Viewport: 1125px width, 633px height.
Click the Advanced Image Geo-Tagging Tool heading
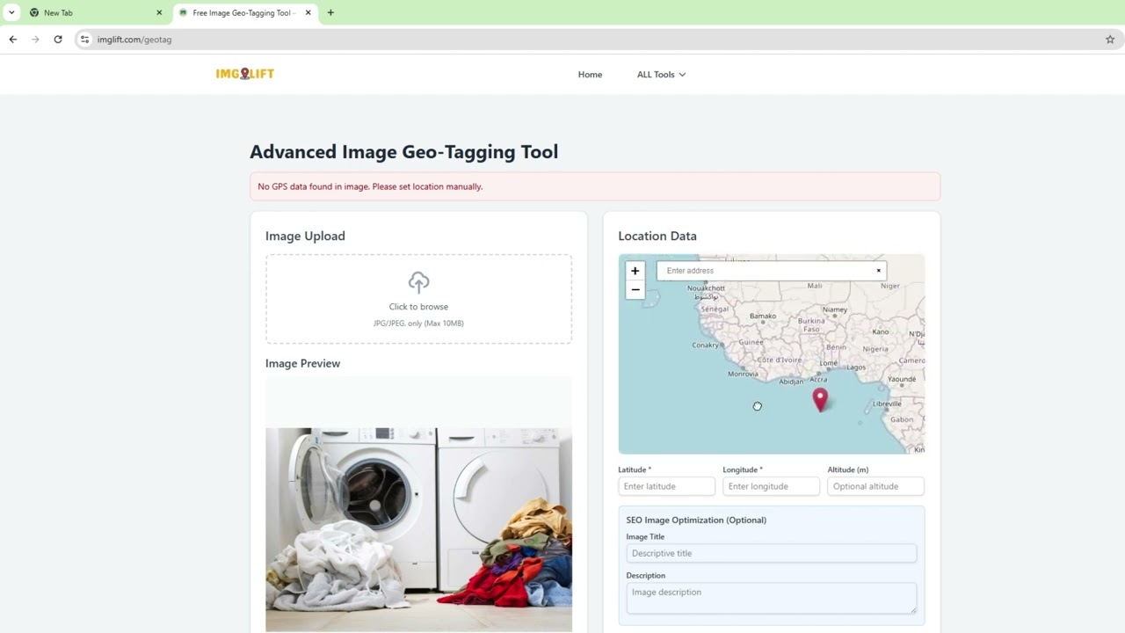coord(403,151)
